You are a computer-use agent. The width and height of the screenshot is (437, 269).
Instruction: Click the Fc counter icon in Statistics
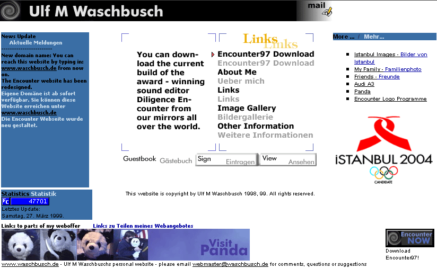coord(6,201)
